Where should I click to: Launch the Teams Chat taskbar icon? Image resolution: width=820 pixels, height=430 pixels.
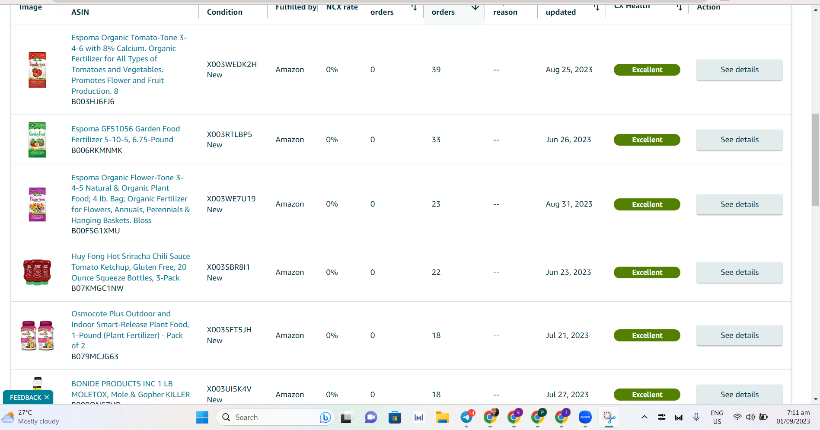[371, 417]
